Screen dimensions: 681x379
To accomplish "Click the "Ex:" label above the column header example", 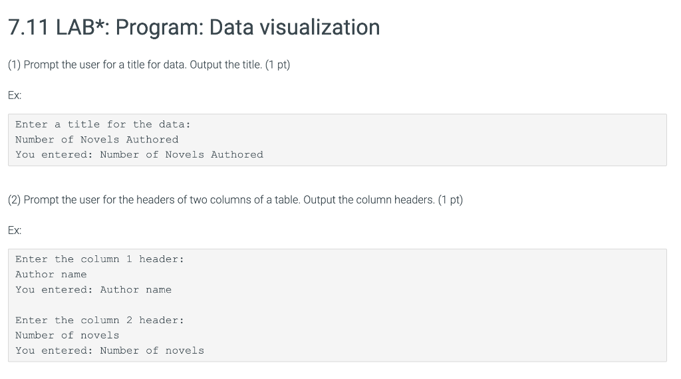I will (15, 230).
